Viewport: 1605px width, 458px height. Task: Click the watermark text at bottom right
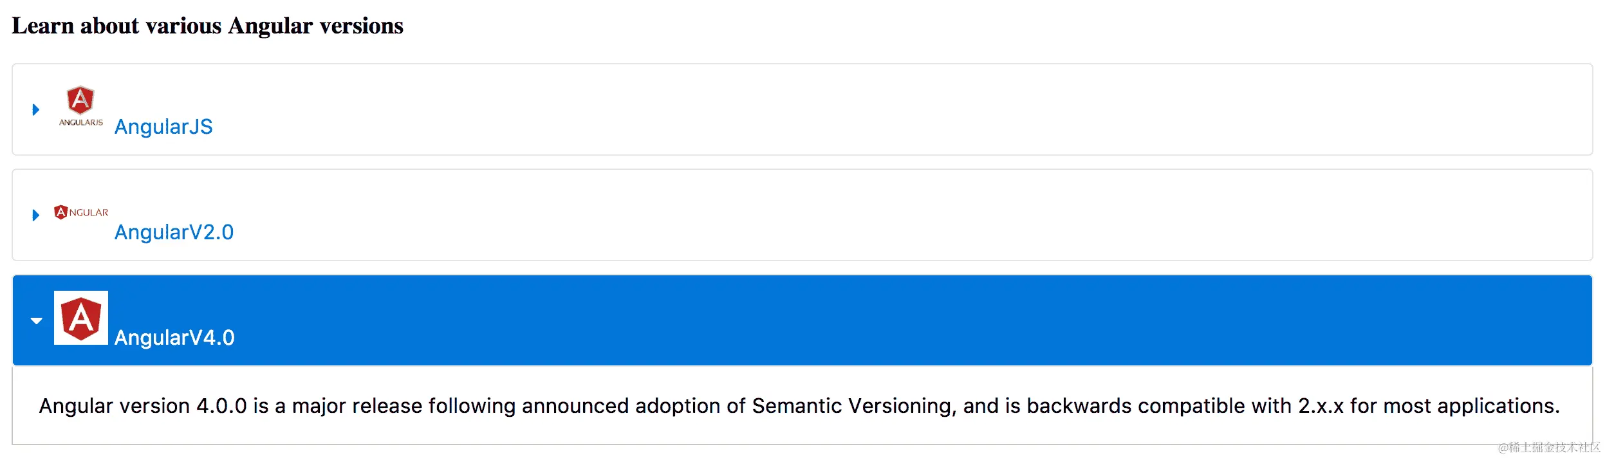tap(1549, 447)
